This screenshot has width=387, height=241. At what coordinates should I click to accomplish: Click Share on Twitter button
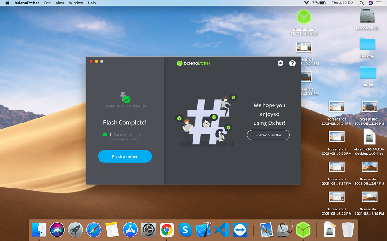(x=268, y=135)
